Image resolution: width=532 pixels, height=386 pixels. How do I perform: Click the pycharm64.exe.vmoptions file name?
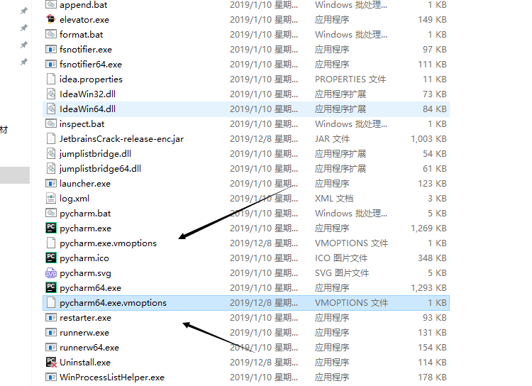(113, 303)
